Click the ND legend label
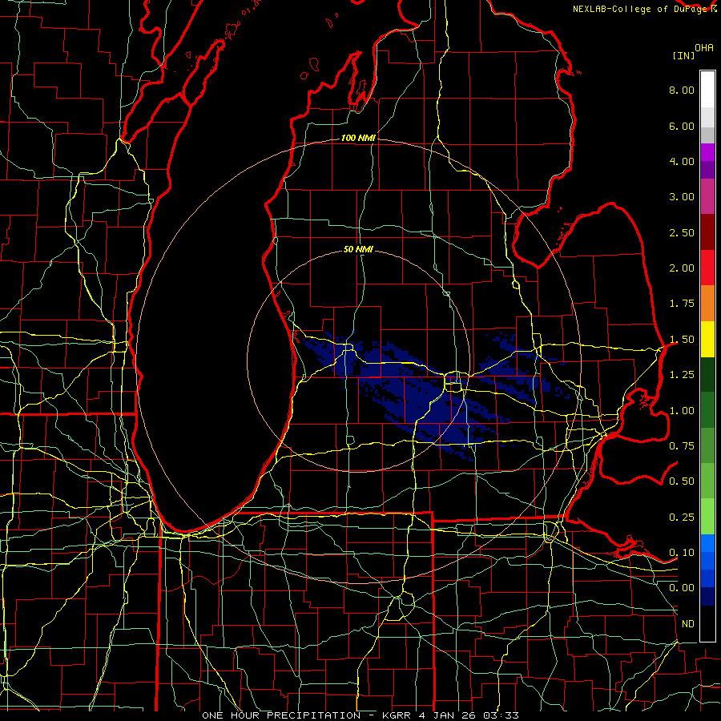This screenshot has height=721, width=721. pyautogui.click(x=688, y=624)
